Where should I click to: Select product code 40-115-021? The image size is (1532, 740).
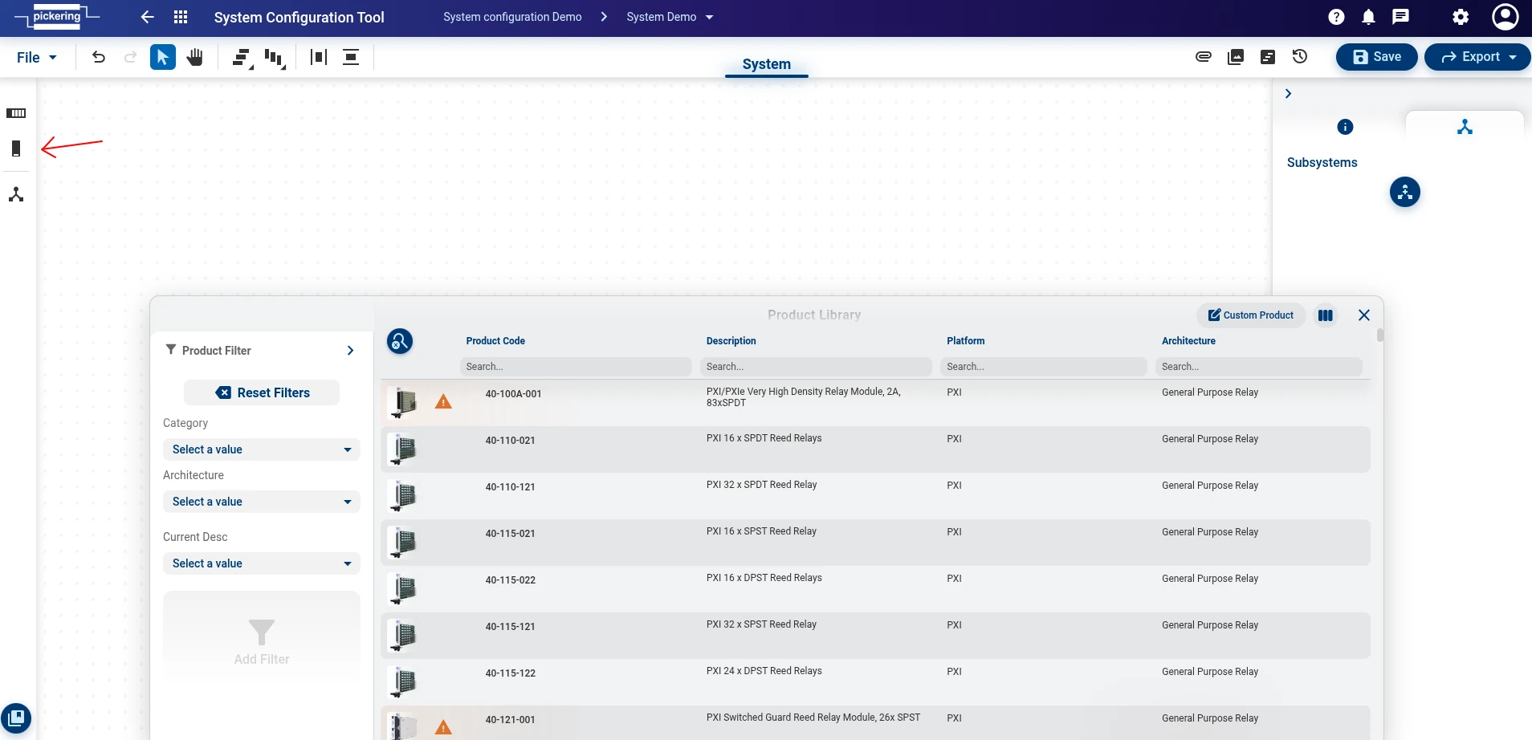511,534
